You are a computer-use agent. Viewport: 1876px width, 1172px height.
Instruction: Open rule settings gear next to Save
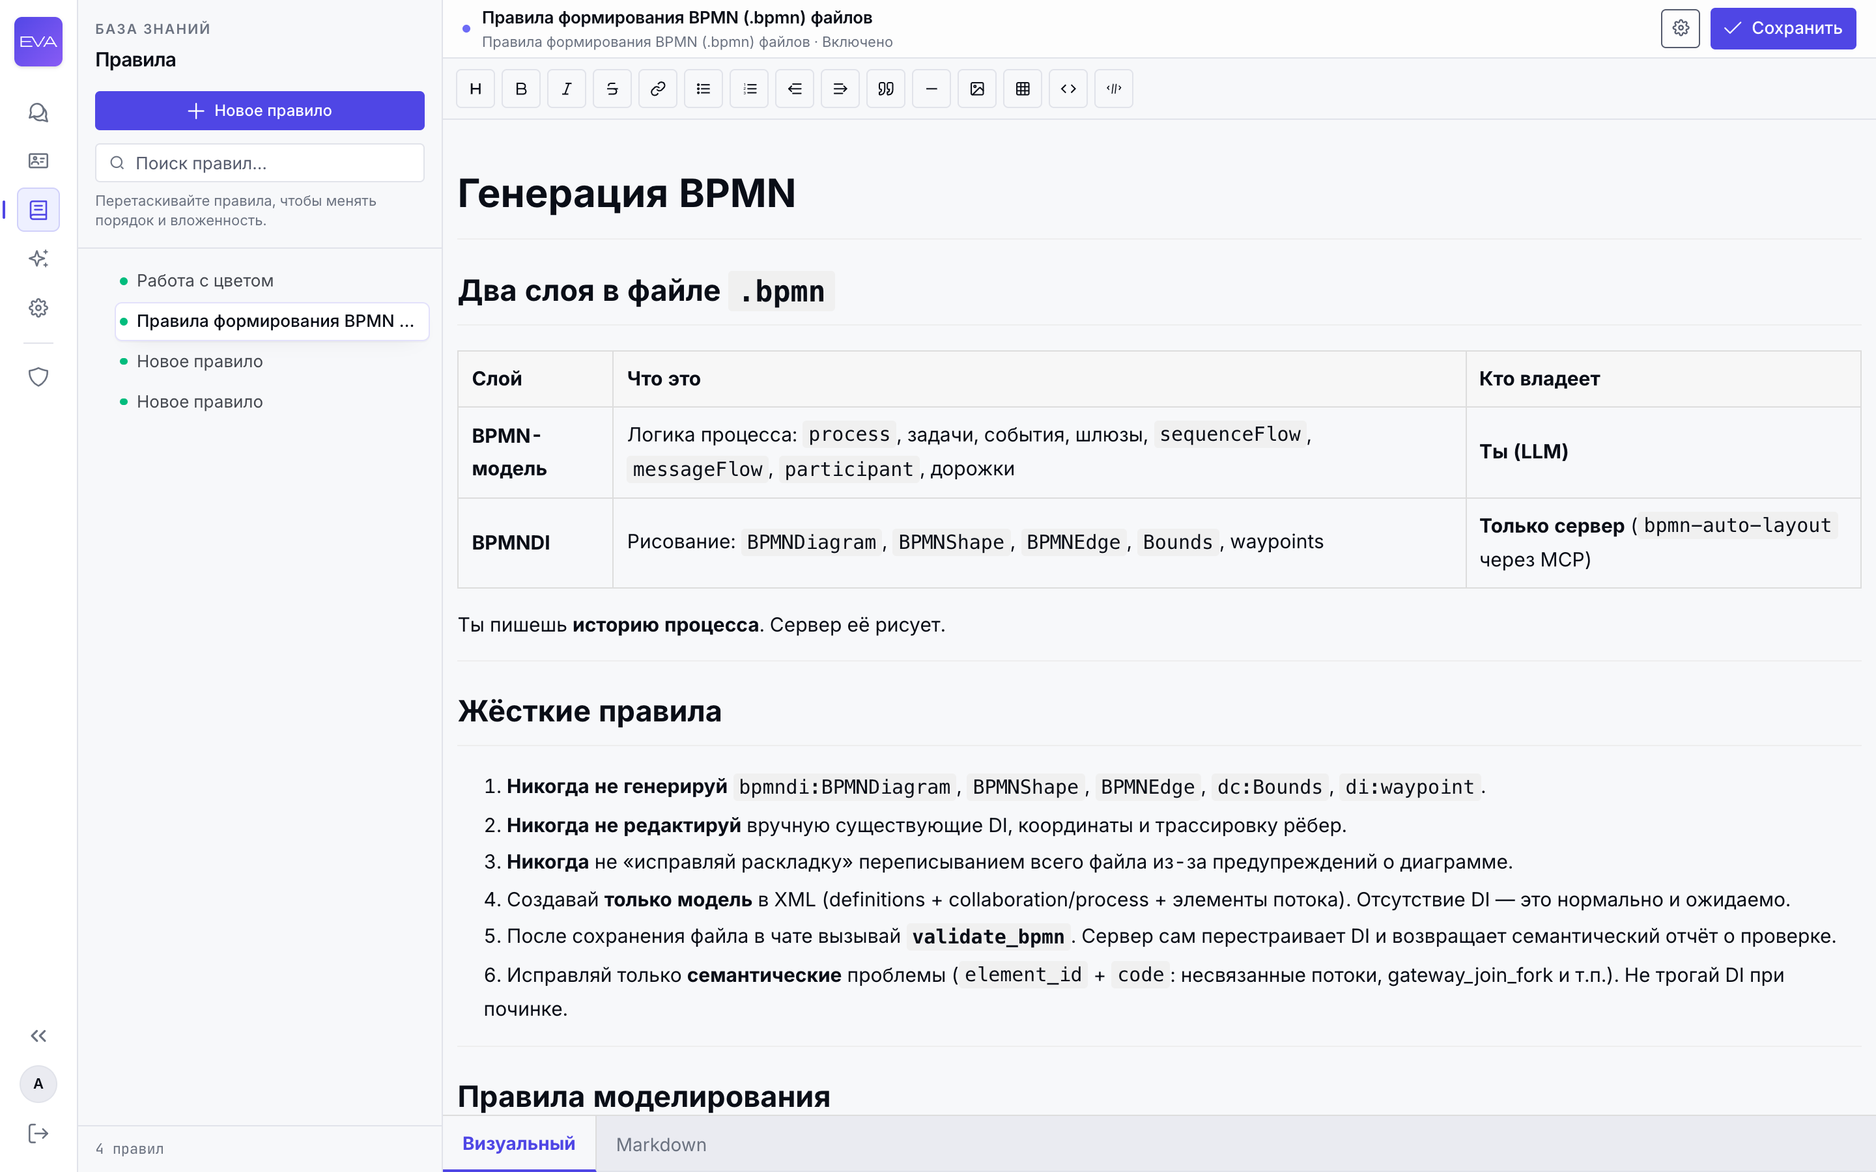pyautogui.click(x=1680, y=29)
